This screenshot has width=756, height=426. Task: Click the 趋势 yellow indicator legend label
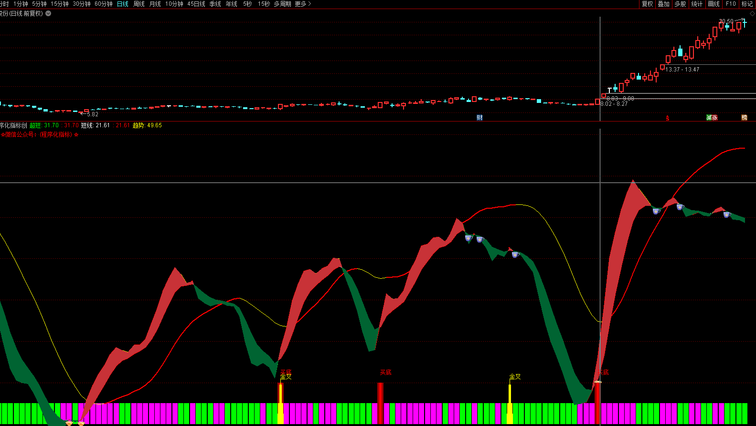[x=138, y=125]
